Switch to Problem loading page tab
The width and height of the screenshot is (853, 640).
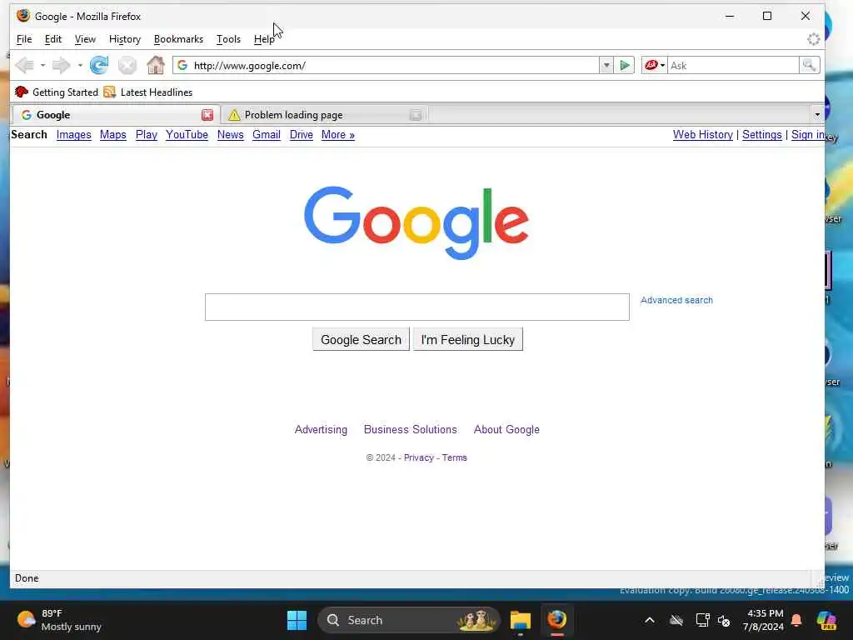(324, 115)
